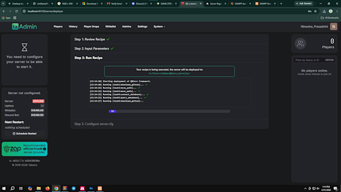Open the History page

(73, 27)
